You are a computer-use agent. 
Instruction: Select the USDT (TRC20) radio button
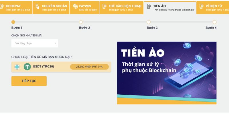[17, 67]
